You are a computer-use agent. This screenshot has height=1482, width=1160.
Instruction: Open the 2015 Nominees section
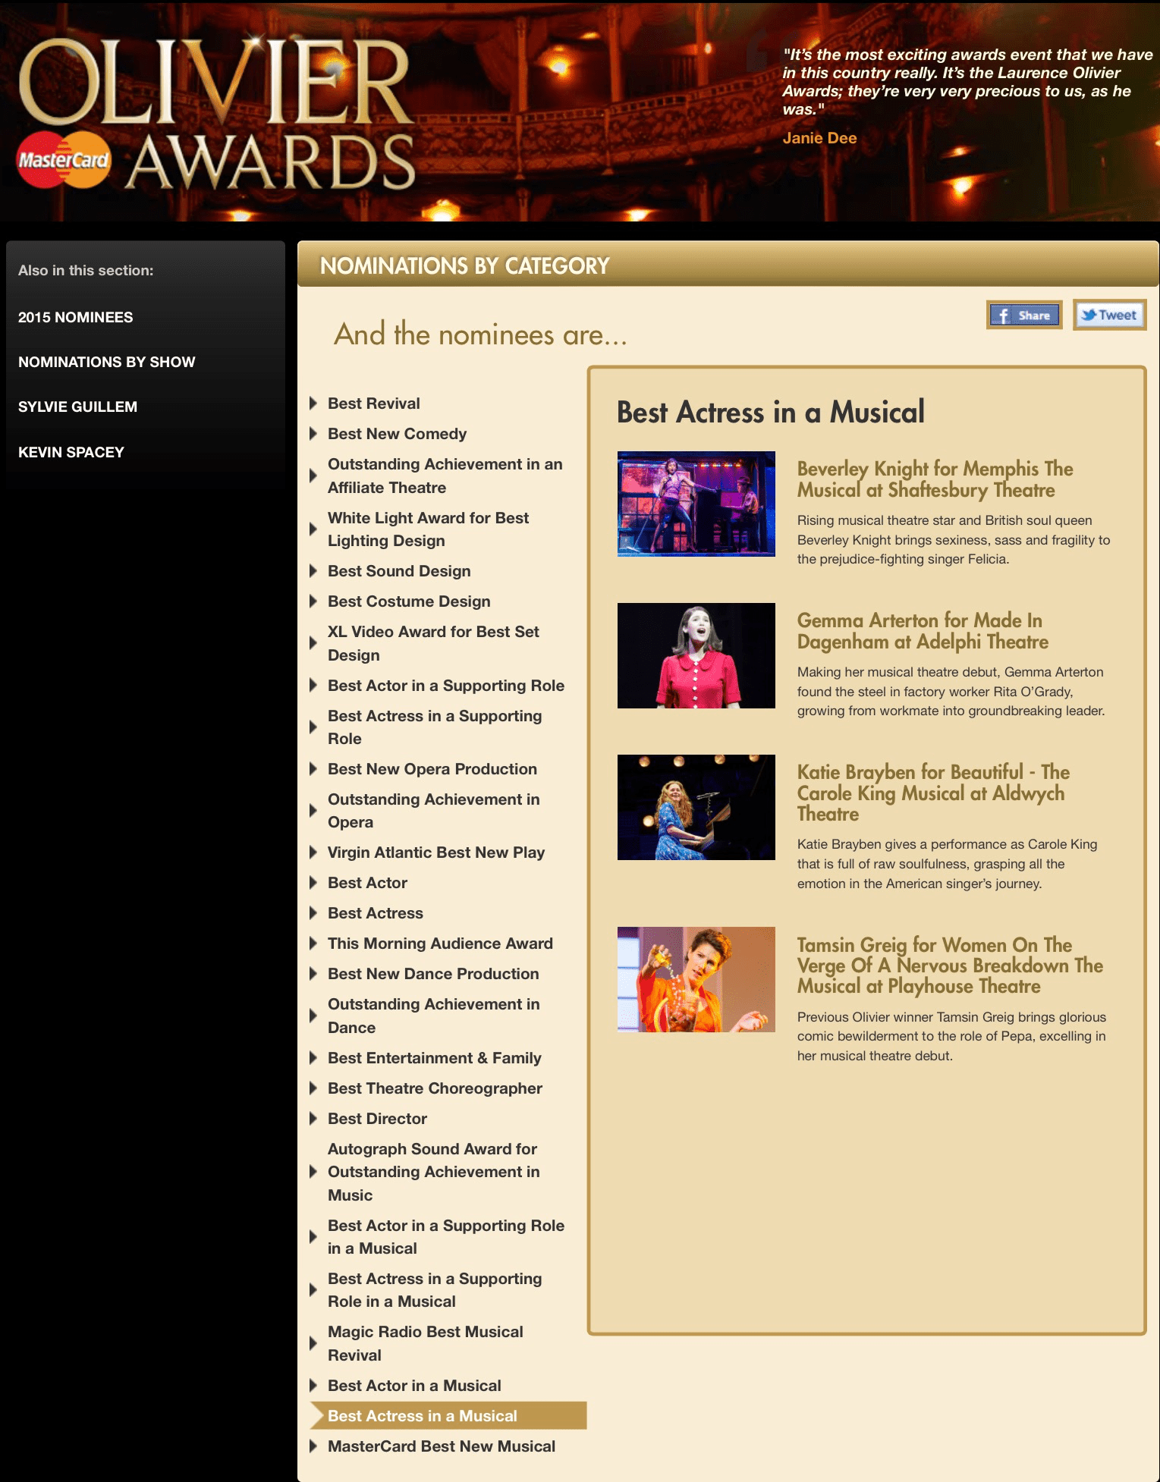click(x=75, y=317)
